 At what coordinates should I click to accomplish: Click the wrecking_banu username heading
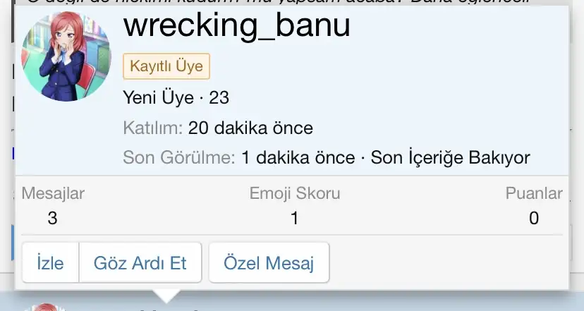pos(237,25)
